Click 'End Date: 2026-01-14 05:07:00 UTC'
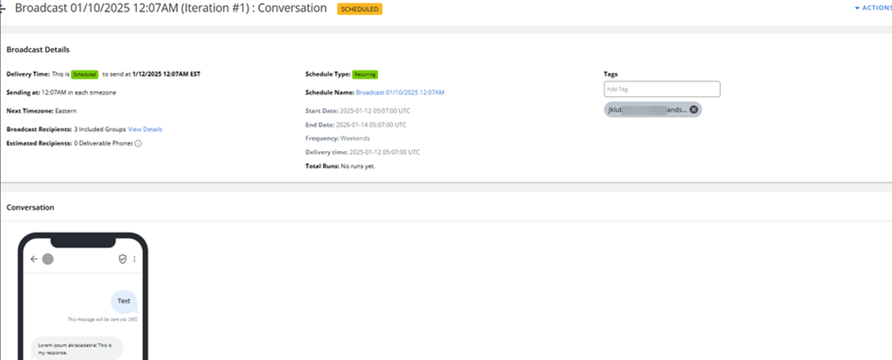Image resolution: width=892 pixels, height=360 pixels. 356,125
